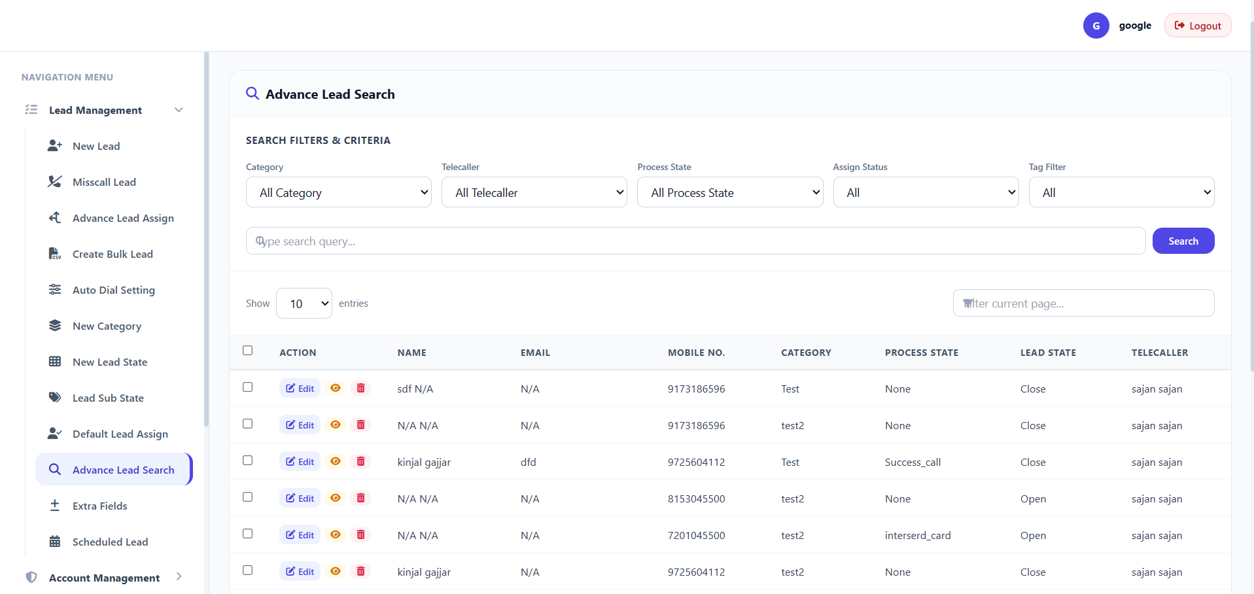Click the search query input field

pyautogui.click(x=695, y=241)
